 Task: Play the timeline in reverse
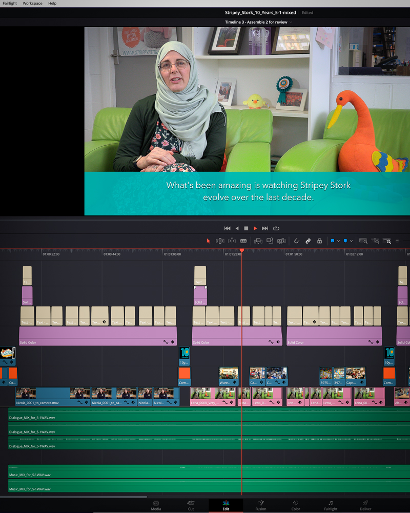pyautogui.click(x=237, y=228)
